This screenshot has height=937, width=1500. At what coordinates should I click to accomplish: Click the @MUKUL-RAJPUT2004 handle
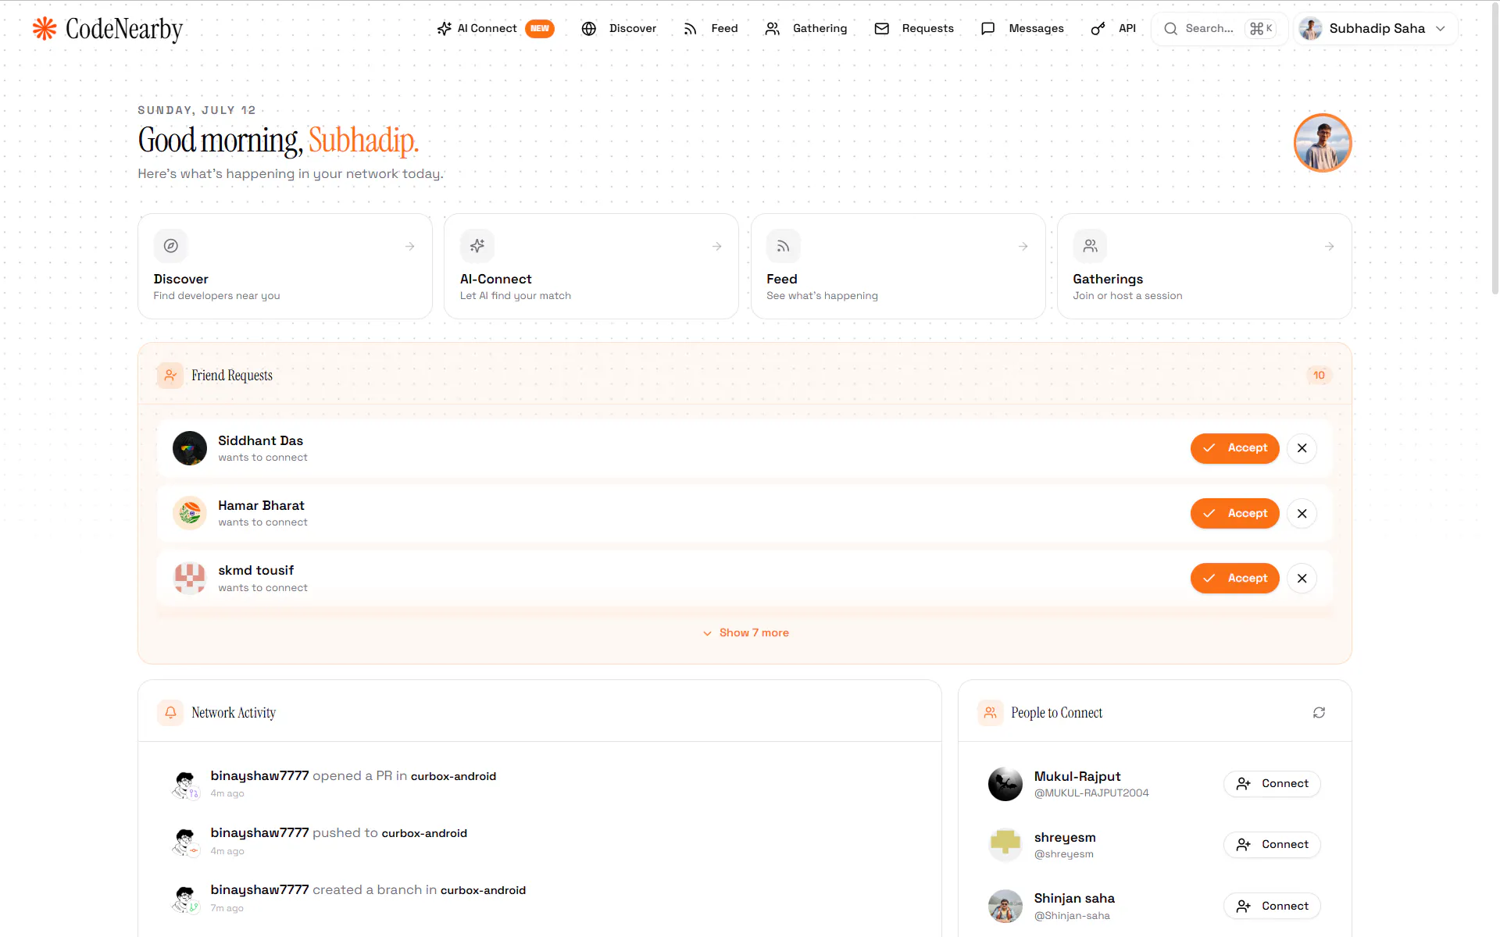1091,793
